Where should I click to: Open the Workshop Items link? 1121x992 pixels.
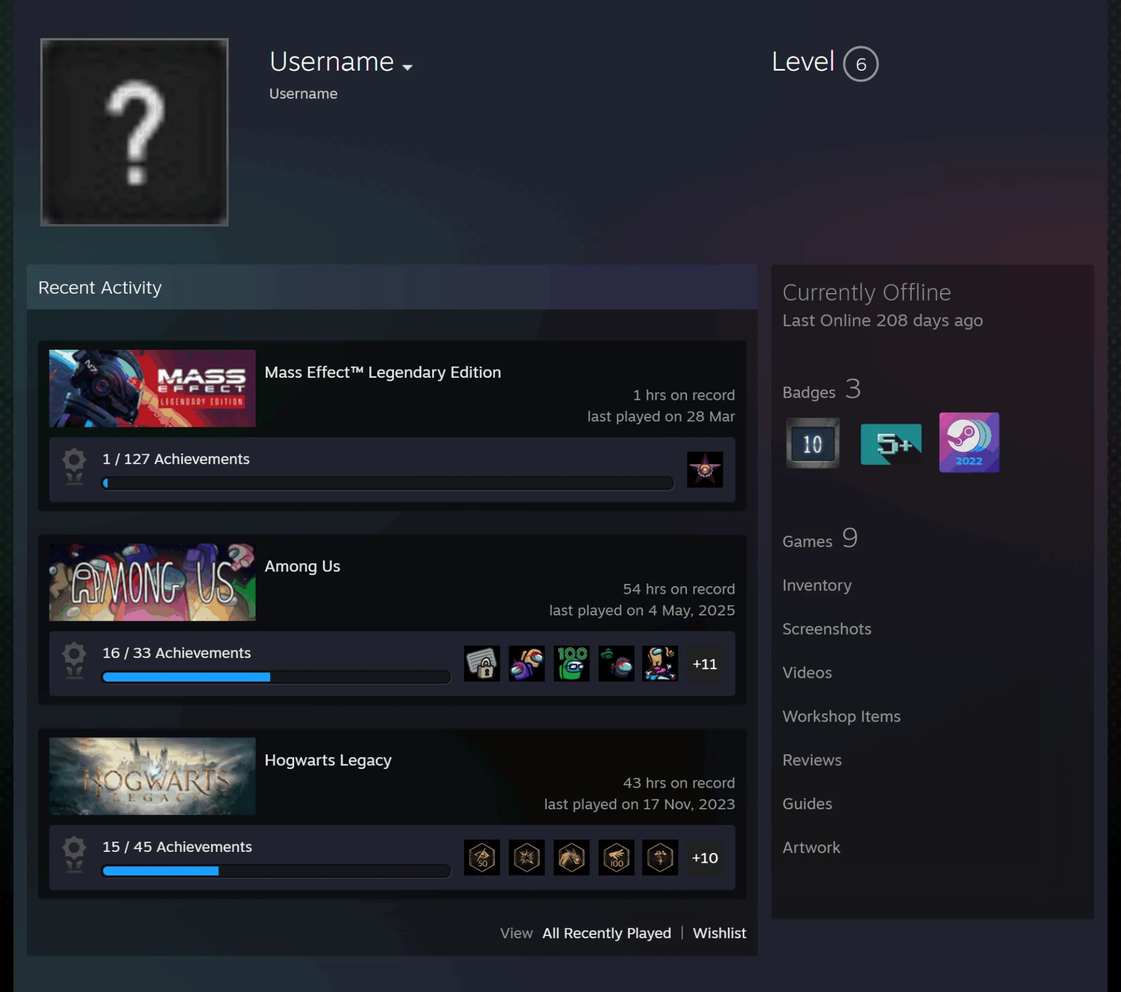point(841,716)
